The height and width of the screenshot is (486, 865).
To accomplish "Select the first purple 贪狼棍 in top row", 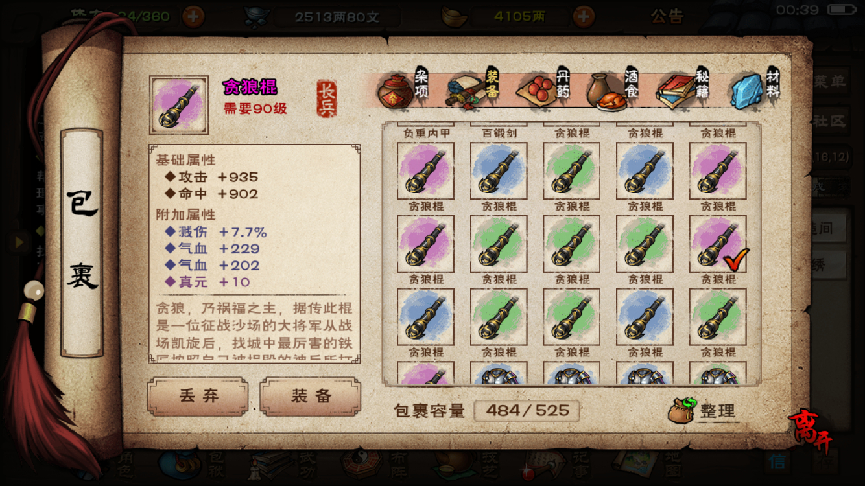I will tap(425, 171).
